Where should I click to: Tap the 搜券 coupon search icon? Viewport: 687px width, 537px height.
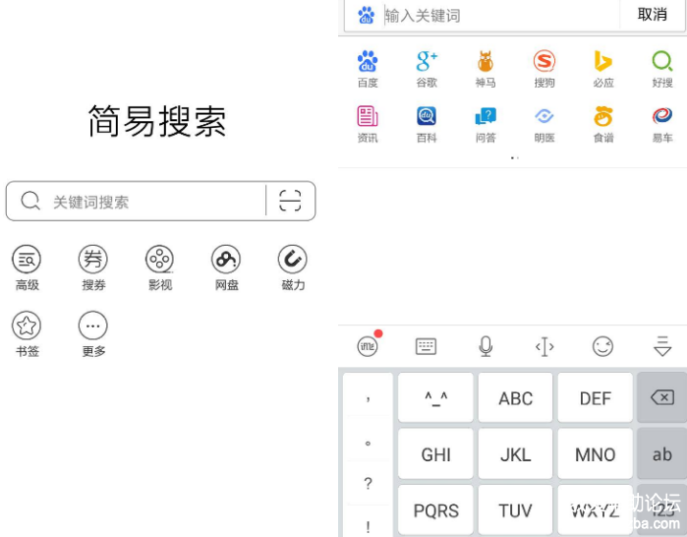click(93, 259)
